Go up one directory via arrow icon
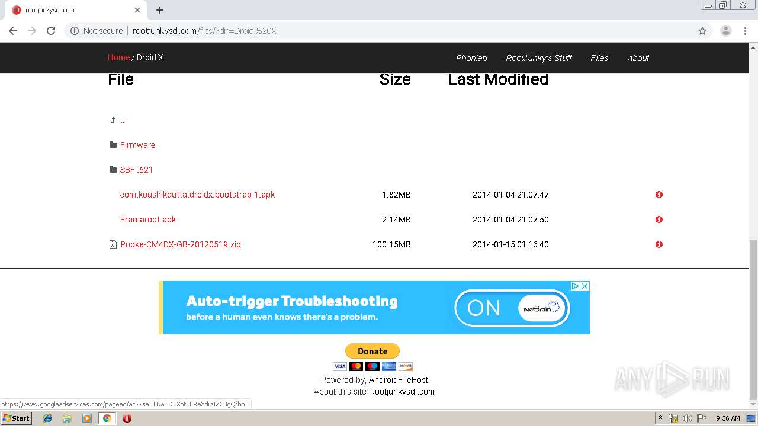 [113, 120]
